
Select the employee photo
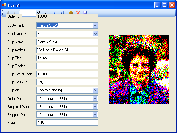click(139, 69)
